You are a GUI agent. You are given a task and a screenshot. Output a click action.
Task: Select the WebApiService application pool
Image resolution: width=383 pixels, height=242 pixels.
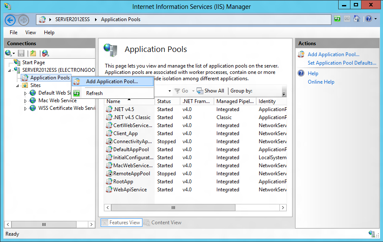pos(195,190)
